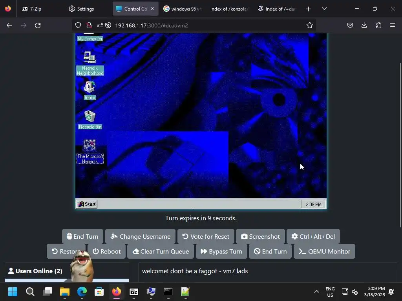Open the Inbox desktop icon
Image resolution: width=402 pixels, height=301 pixels.
[x=90, y=91]
